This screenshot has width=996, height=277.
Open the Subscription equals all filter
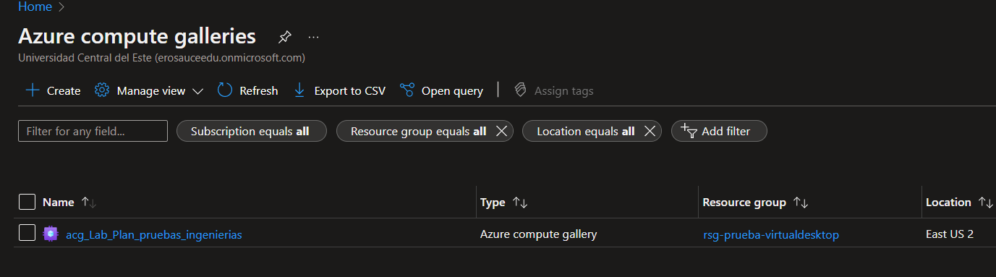[252, 131]
